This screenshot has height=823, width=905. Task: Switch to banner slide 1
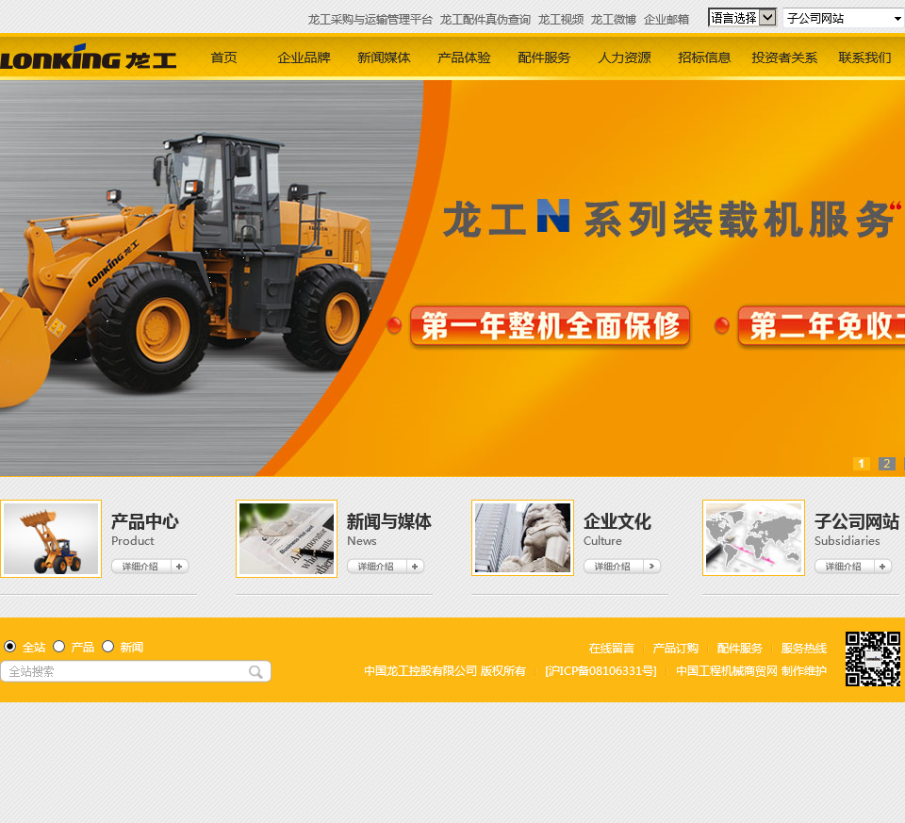click(x=861, y=464)
